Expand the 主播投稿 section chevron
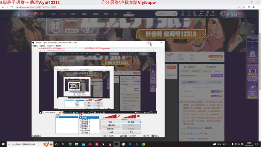261x147 pixels. tap(196, 67)
